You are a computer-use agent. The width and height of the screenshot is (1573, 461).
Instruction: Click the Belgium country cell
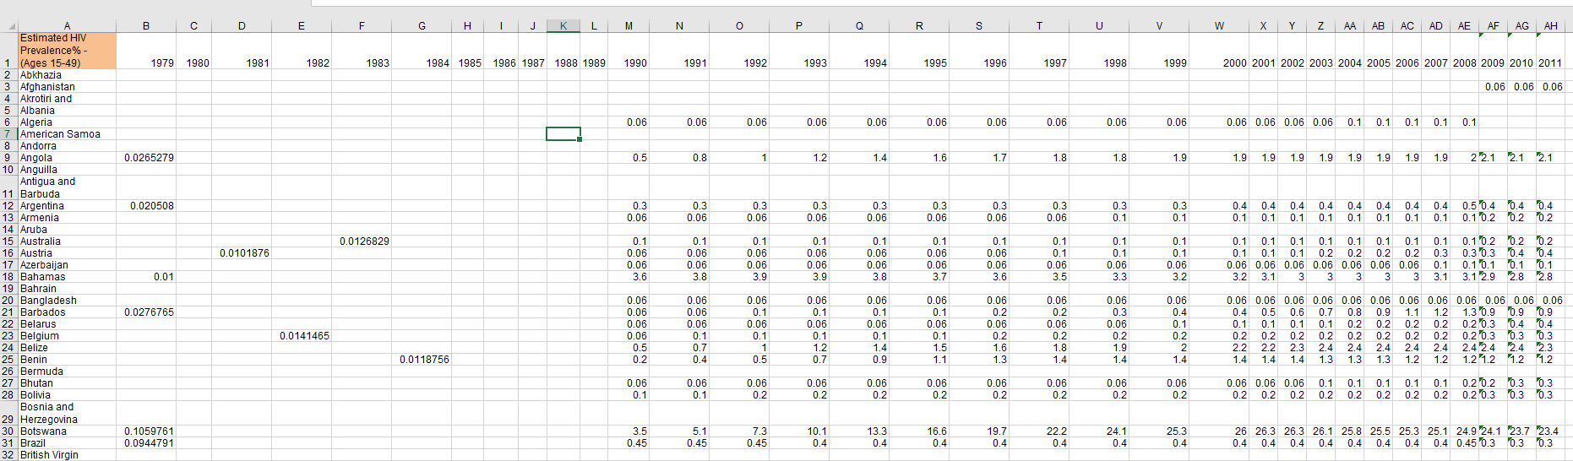pyautogui.click(x=68, y=336)
